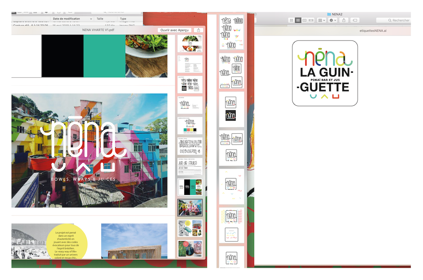Click the share button in the PDF preview
Screen dimensions: 423x280
pyautogui.click(x=199, y=30)
